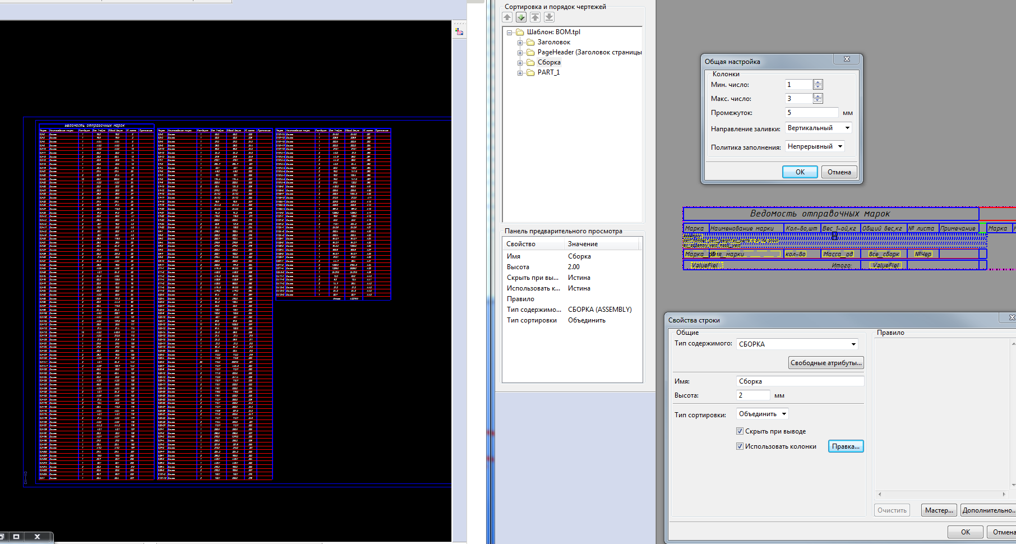Toggle the Скрыть при выводе checkbox
Viewport: 1016px width, 544px height.
point(740,431)
